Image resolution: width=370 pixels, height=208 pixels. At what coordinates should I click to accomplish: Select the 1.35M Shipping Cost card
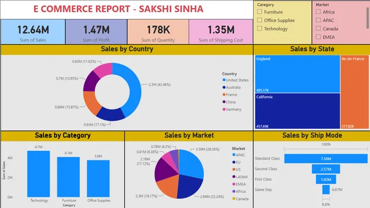coord(221,32)
